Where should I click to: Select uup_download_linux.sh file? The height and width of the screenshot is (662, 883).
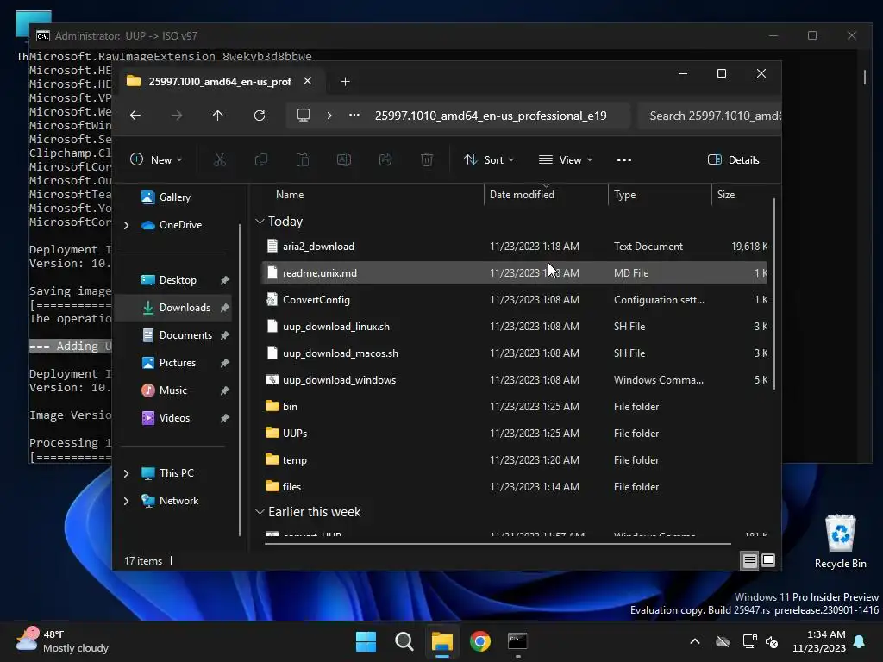(515, 327)
